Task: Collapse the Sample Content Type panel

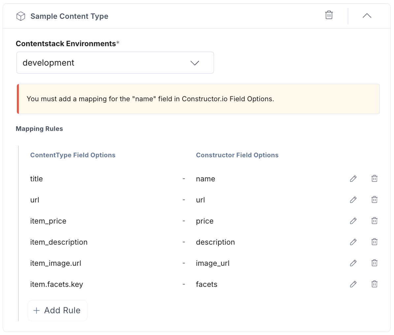Action: 367,16
